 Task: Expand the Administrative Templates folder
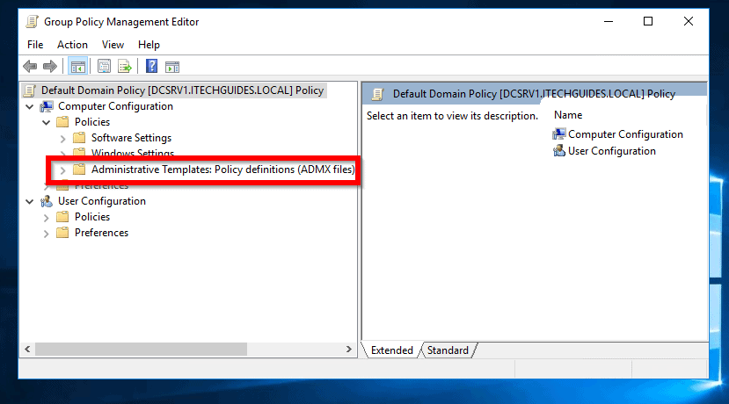click(62, 170)
